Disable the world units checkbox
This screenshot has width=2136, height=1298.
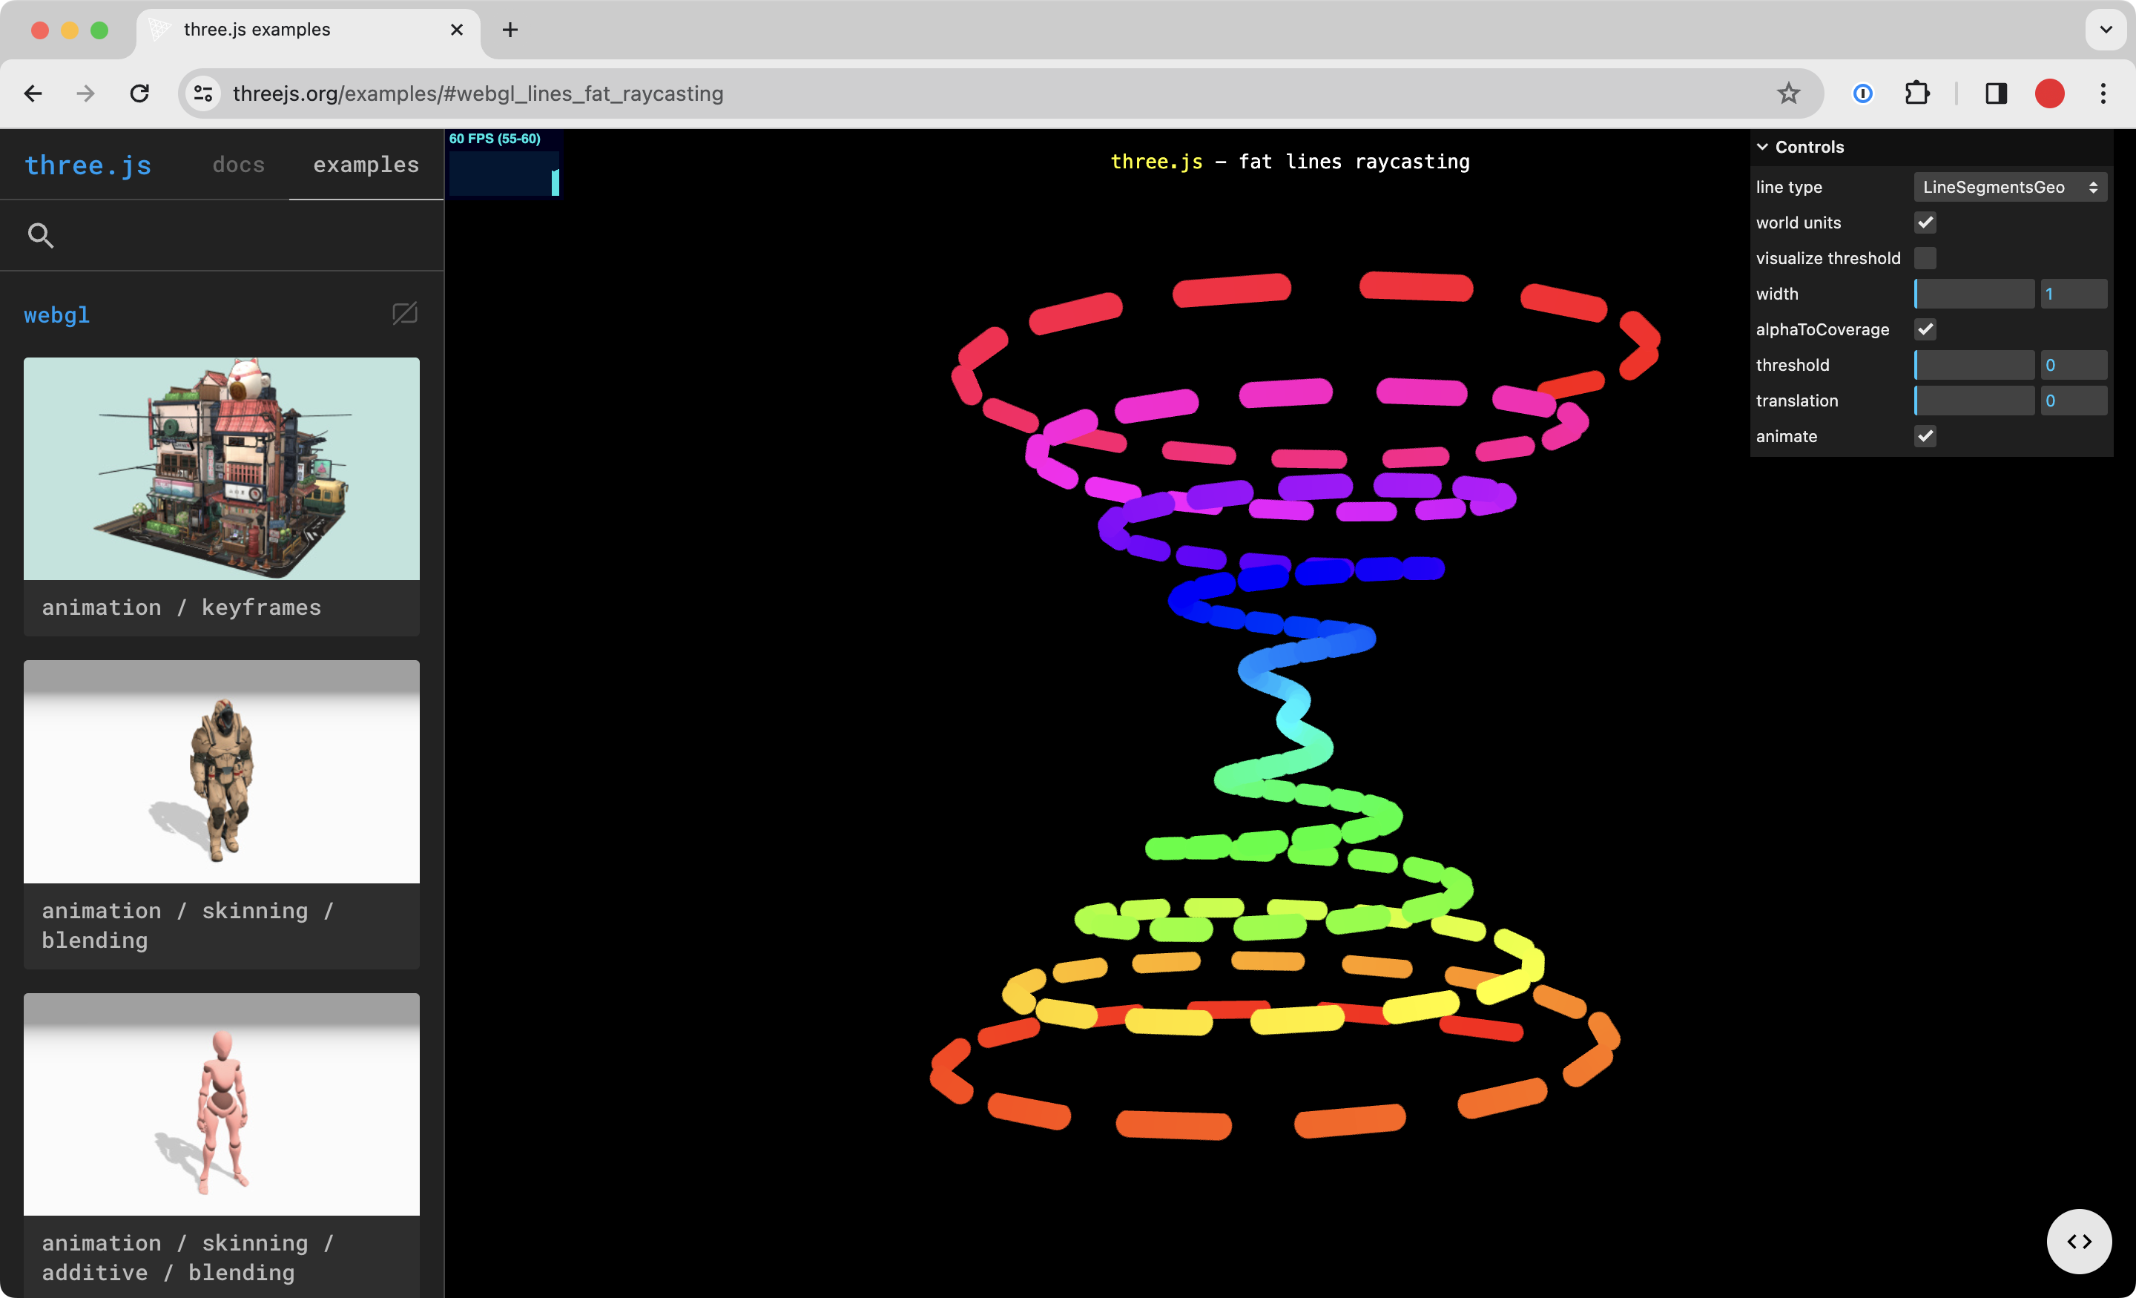(x=1925, y=223)
